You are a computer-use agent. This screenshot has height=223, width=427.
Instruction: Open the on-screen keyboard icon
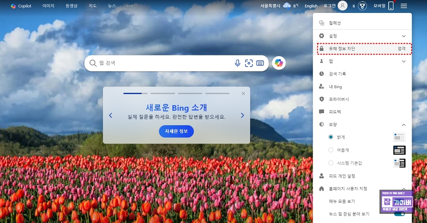[x=260, y=63]
